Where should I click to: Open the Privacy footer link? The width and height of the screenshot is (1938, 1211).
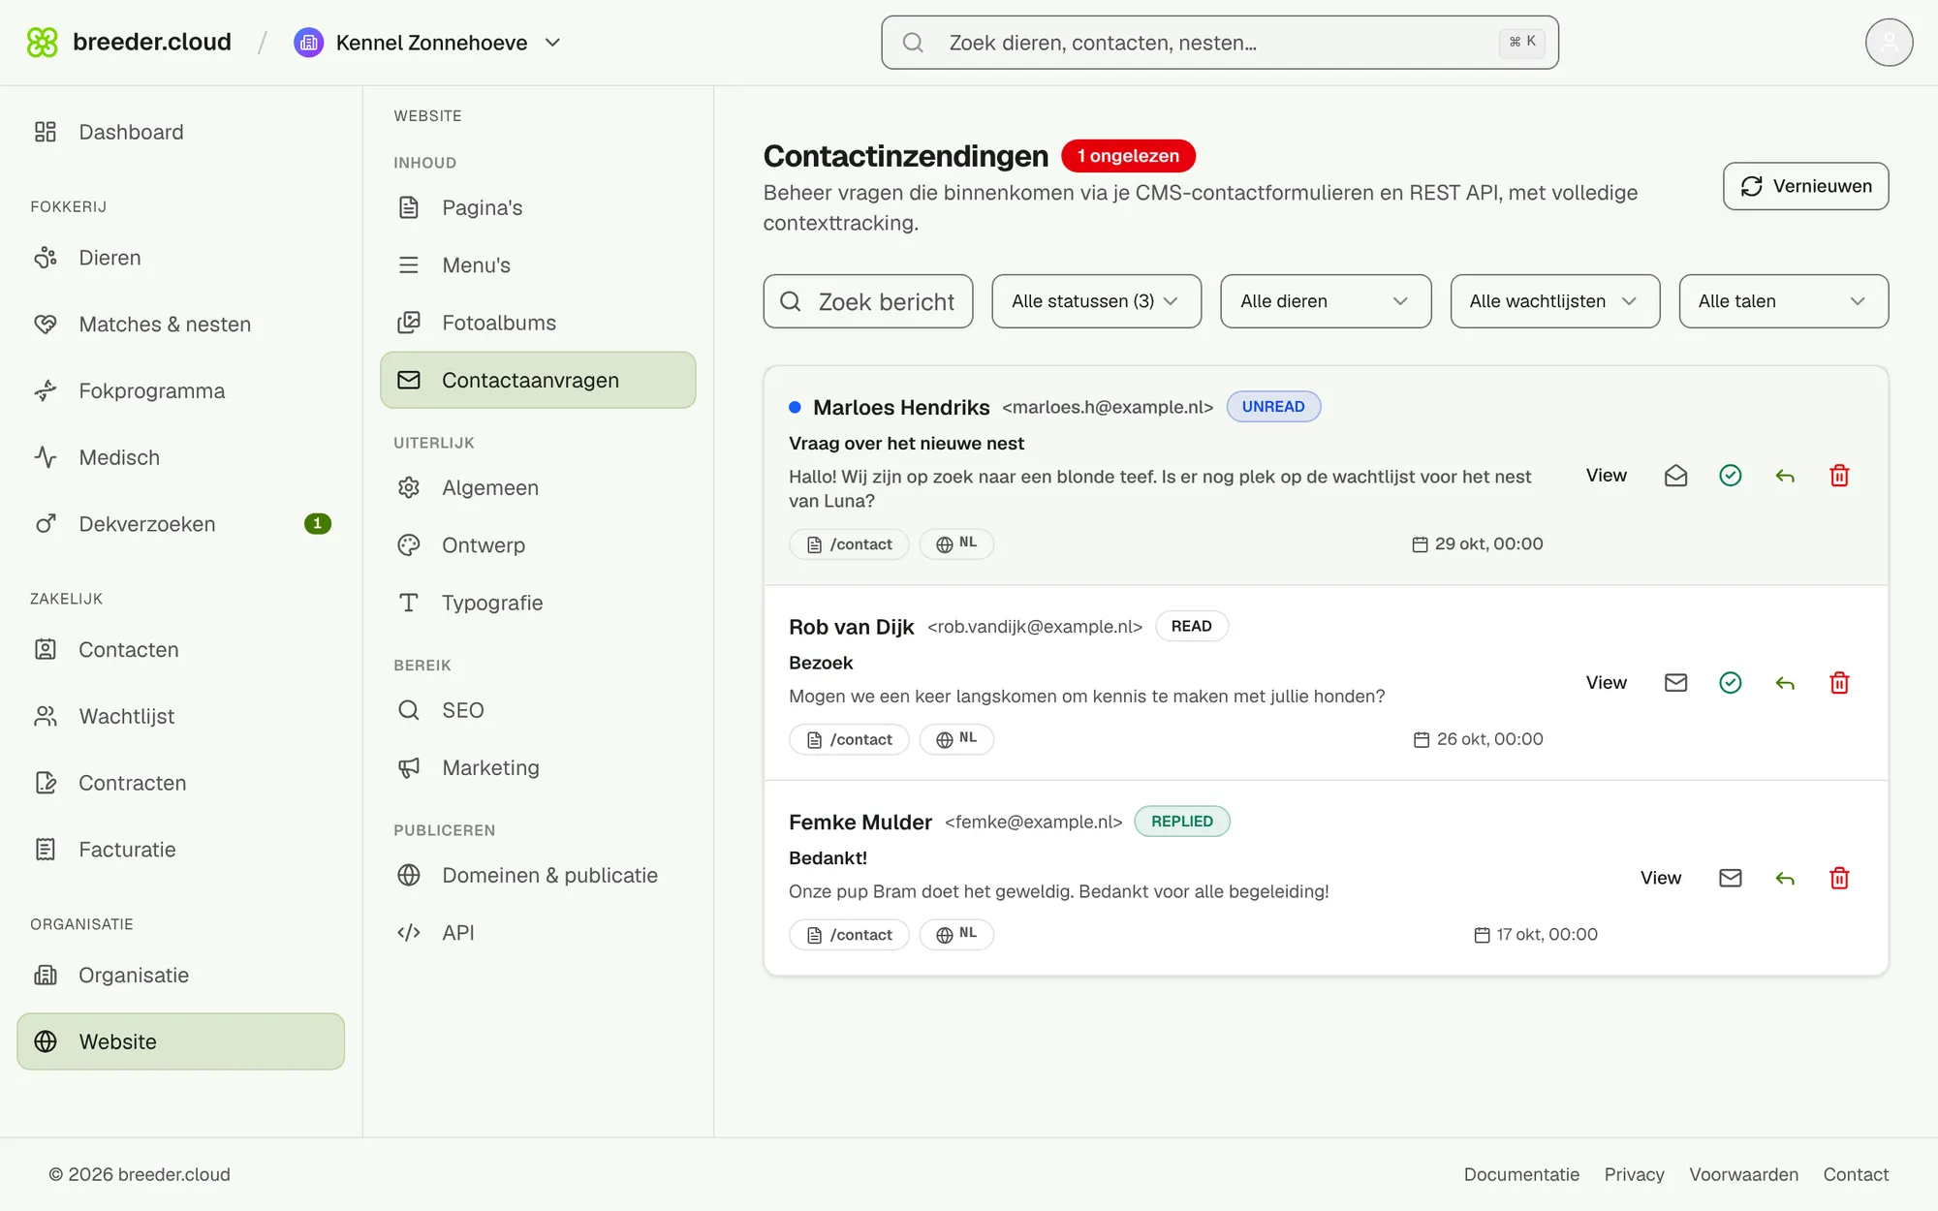1634,1174
